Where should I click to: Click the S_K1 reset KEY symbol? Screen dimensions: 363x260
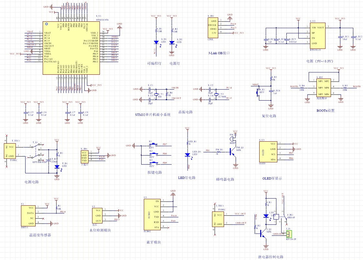pyautogui.click(x=259, y=92)
